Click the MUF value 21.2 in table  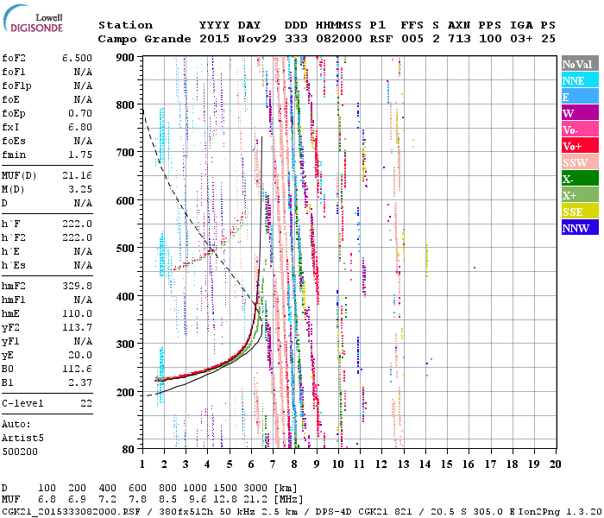[255, 500]
